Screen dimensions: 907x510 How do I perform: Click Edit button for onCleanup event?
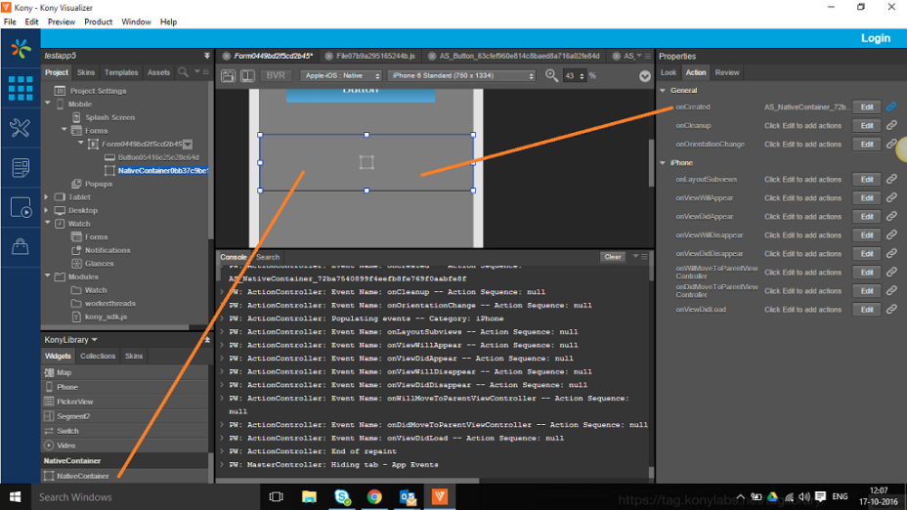tap(867, 125)
